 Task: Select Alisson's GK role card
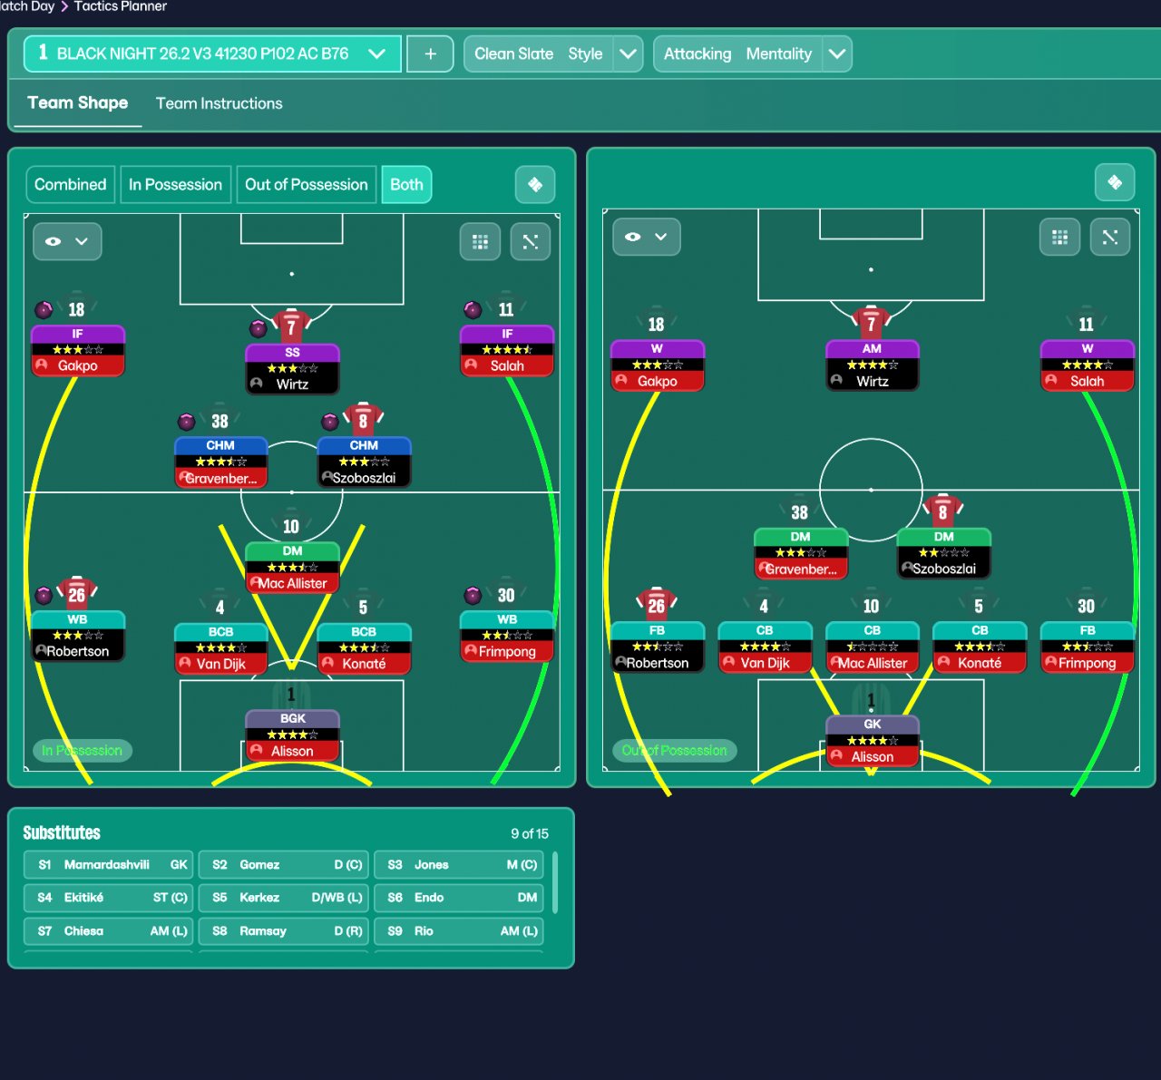point(872,740)
